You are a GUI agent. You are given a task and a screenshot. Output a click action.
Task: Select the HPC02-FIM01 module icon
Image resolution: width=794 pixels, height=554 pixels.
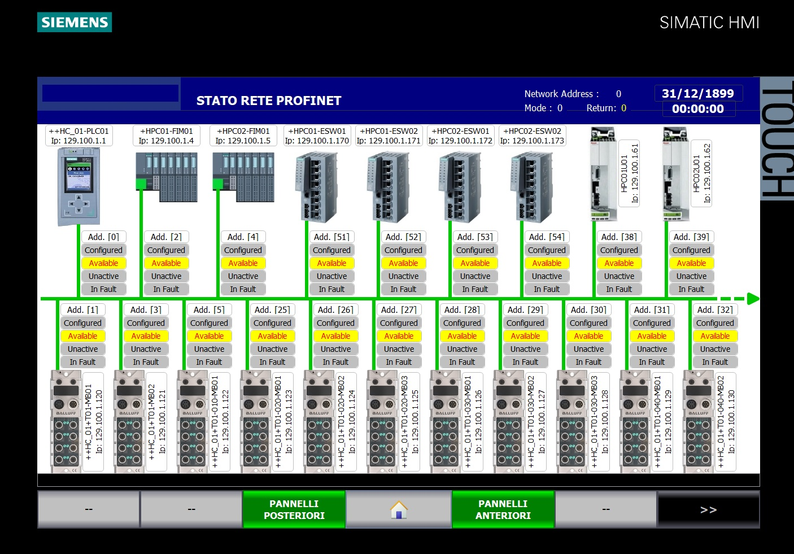click(x=243, y=177)
